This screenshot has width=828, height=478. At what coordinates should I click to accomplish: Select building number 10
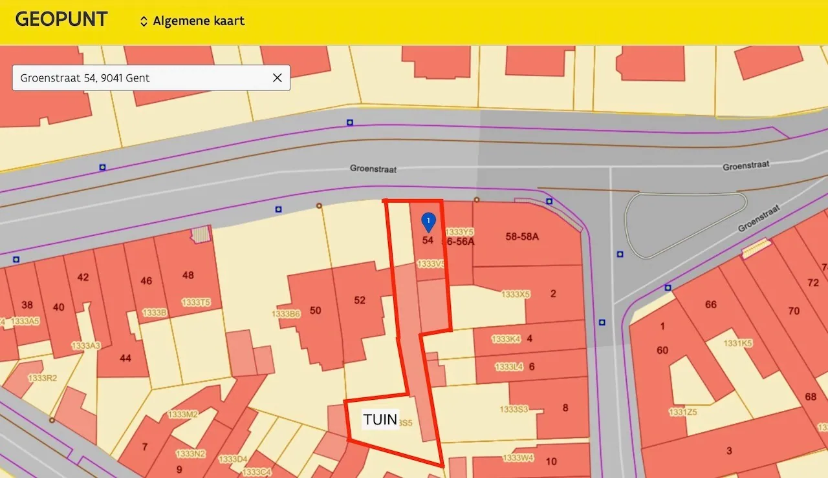pos(551,461)
